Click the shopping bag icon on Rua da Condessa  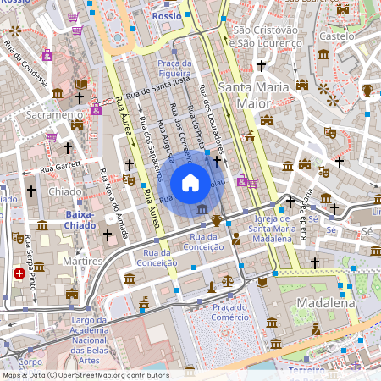[x=47, y=55]
